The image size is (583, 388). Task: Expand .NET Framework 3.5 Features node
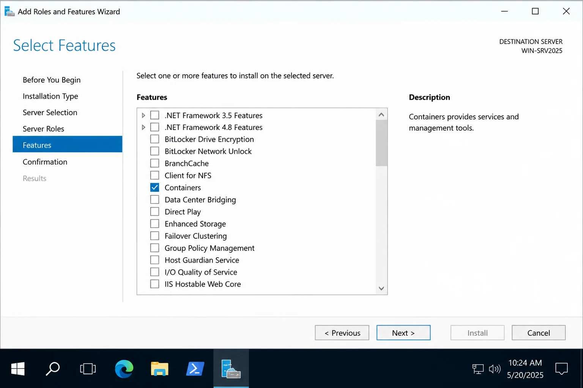(x=143, y=115)
